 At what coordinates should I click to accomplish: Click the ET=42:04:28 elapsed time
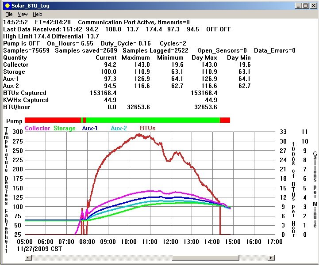coord(53,22)
